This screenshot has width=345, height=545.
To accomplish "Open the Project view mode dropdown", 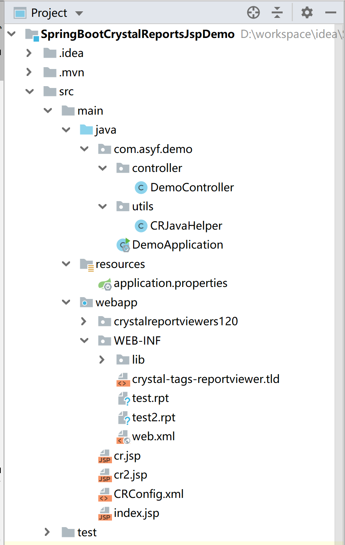I will (x=80, y=12).
